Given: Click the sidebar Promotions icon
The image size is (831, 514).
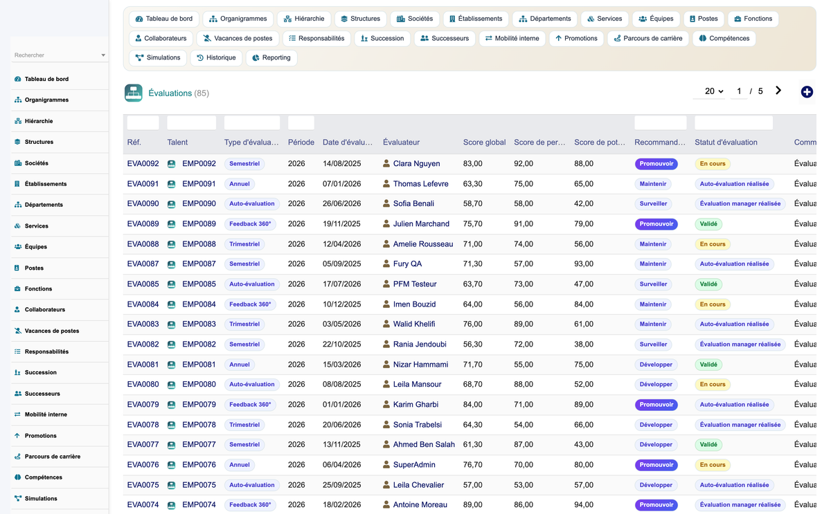Looking at the screenshot, I should coord(17,436).
